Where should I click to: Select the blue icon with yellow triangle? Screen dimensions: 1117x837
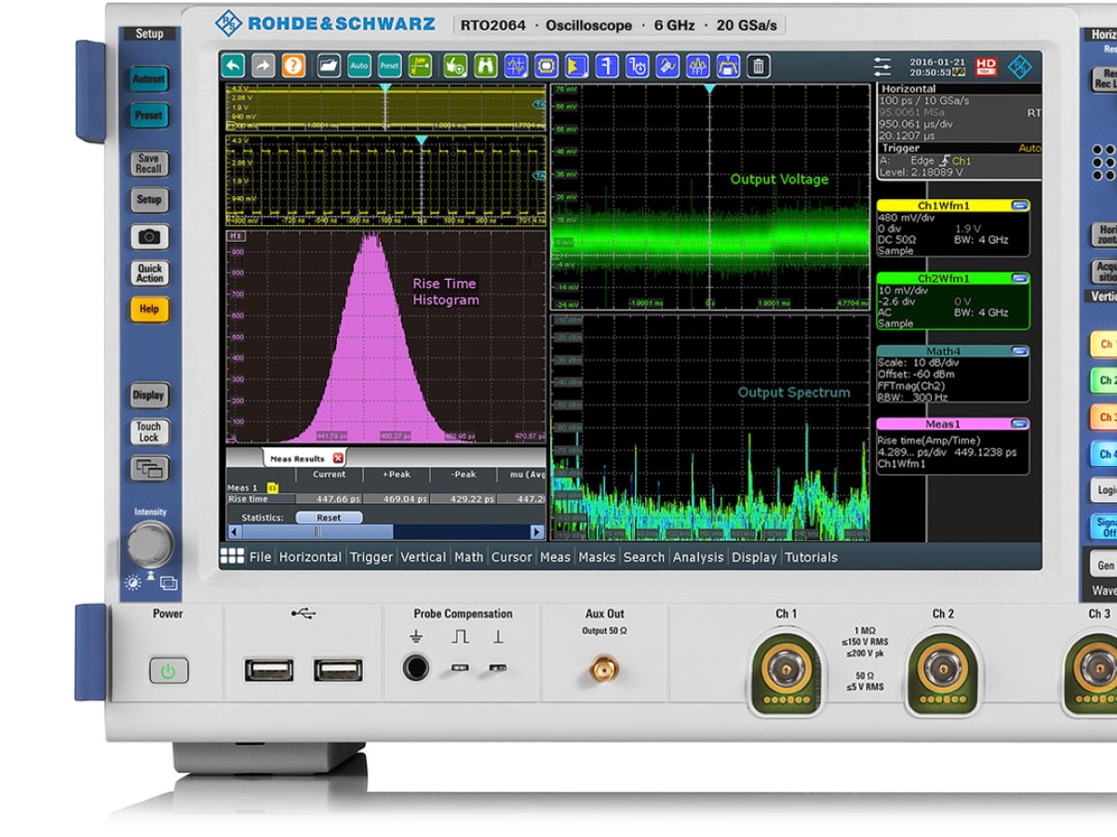(577, 66)
